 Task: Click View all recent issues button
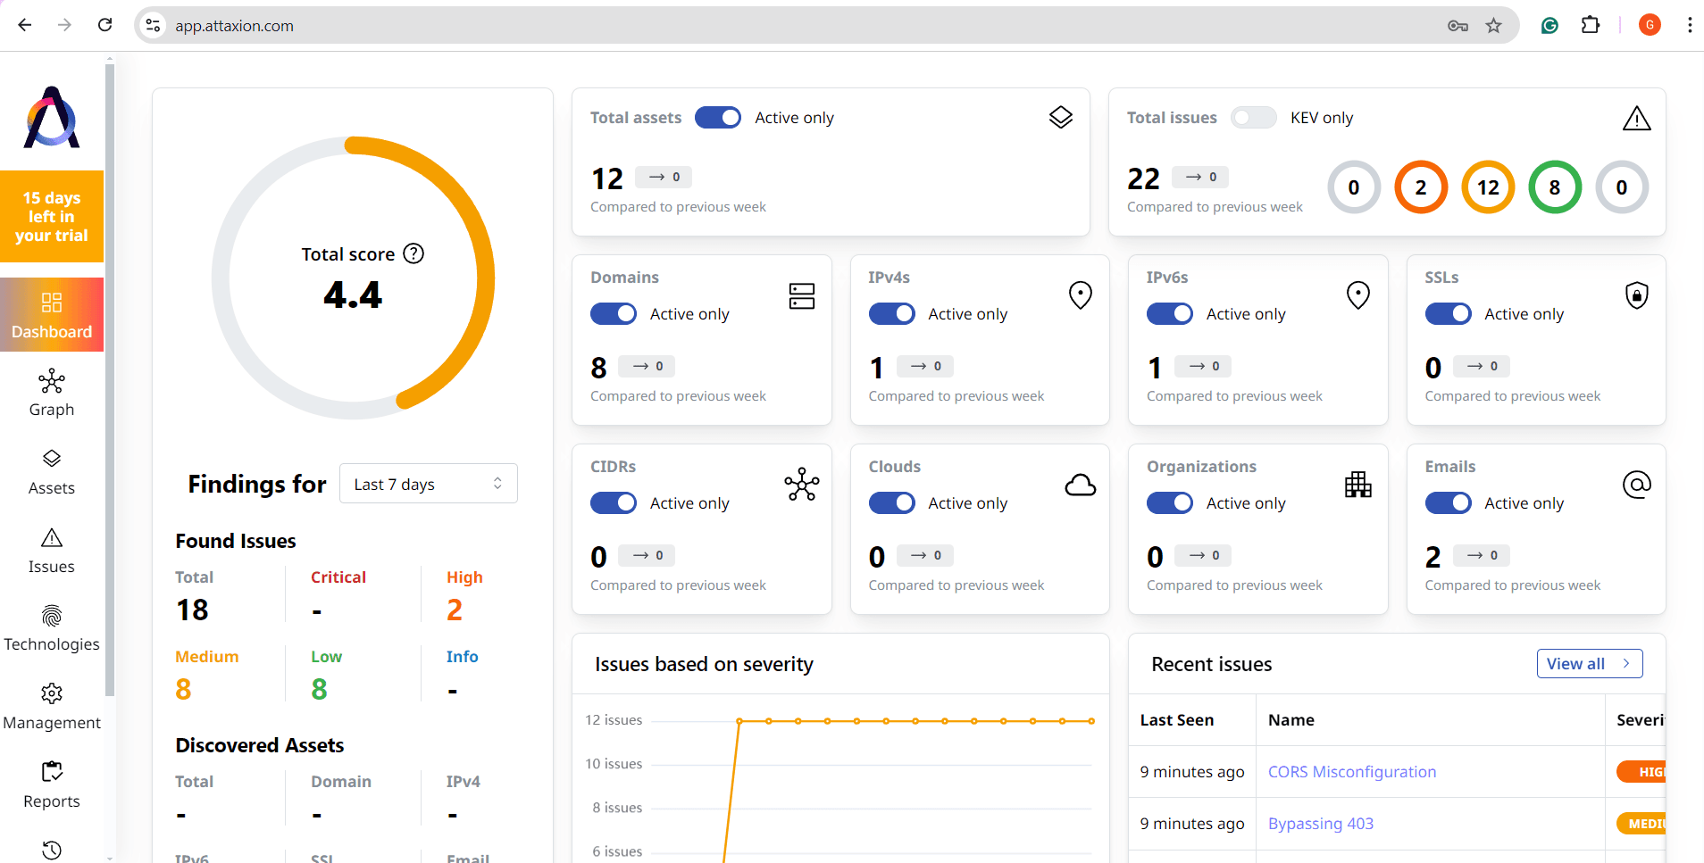1589,664
